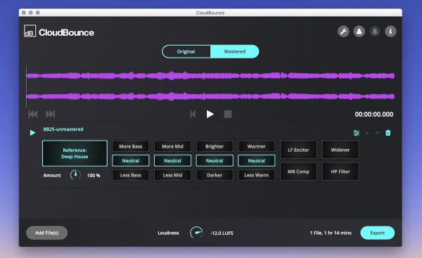
Task: Select Neutral under More Bass
Action: tap(131, 160)
